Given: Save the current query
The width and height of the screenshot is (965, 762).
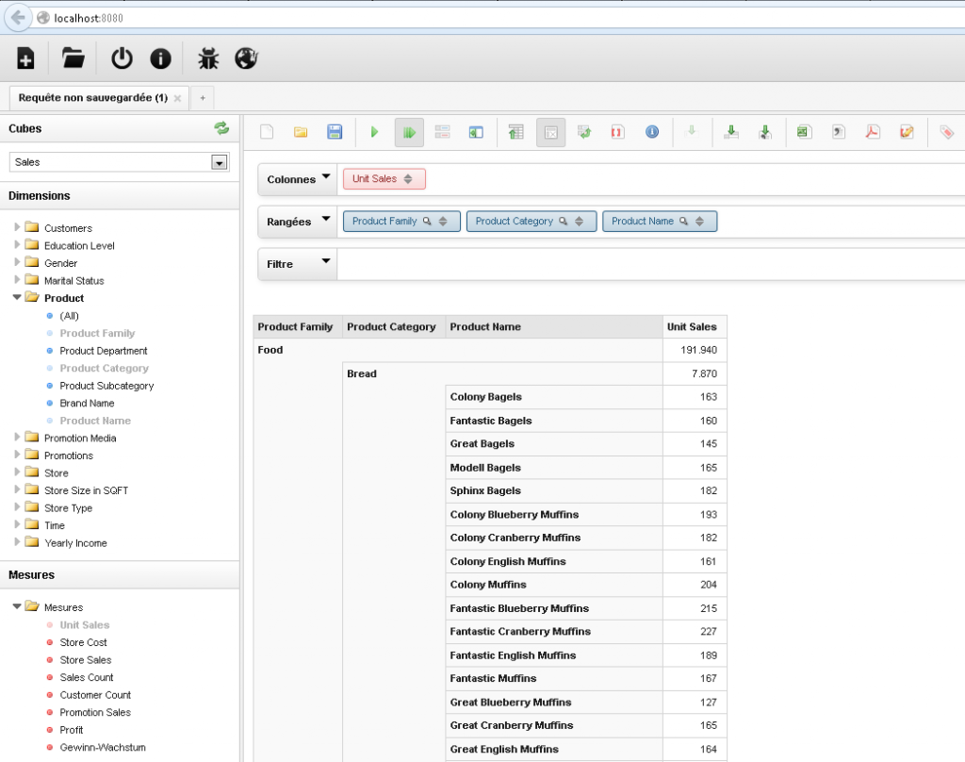Looking at the screenshot, I should [335, 132].
